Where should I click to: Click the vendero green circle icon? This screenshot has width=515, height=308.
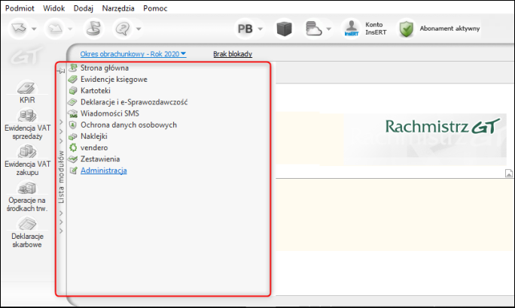pos(73,147)
